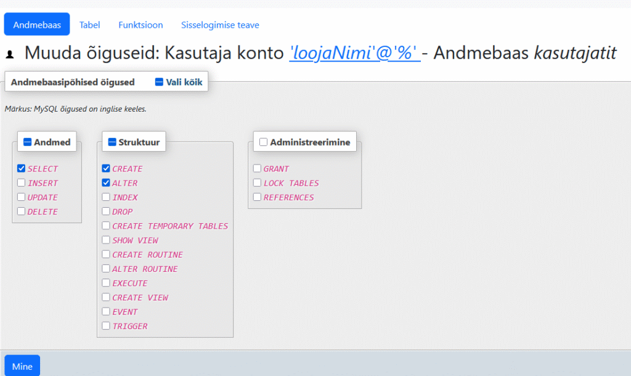Check the Administreerimine group checkbox
This screenshot has height=376, width=631.
pyautogui.click(x=263, y=142)
